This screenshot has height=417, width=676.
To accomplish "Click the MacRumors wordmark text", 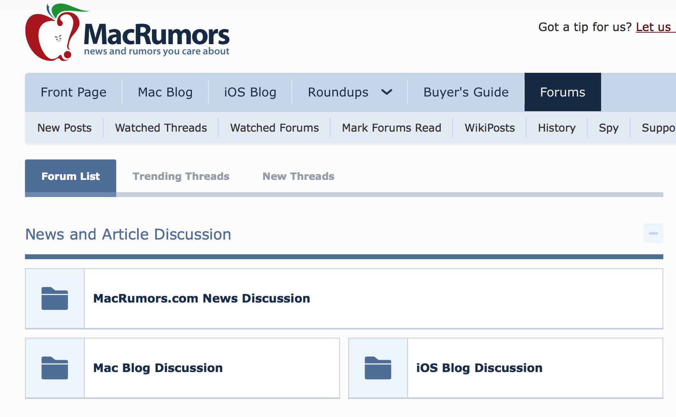I will click(x=156, y=34).
